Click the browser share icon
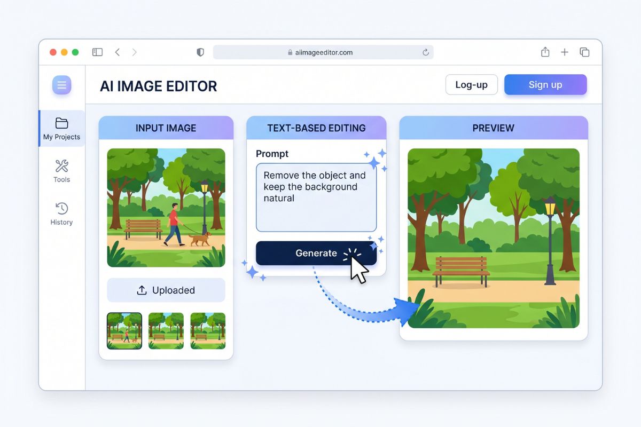This screenshot has width=641, height=427. pyautogui.click(x=545, y=52)
